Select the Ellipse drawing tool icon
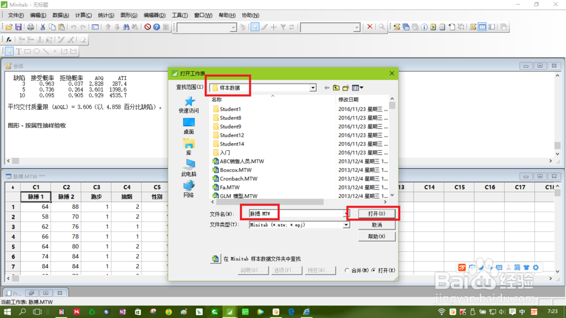This screenshot has width=566, height=318. coord(36,51)
